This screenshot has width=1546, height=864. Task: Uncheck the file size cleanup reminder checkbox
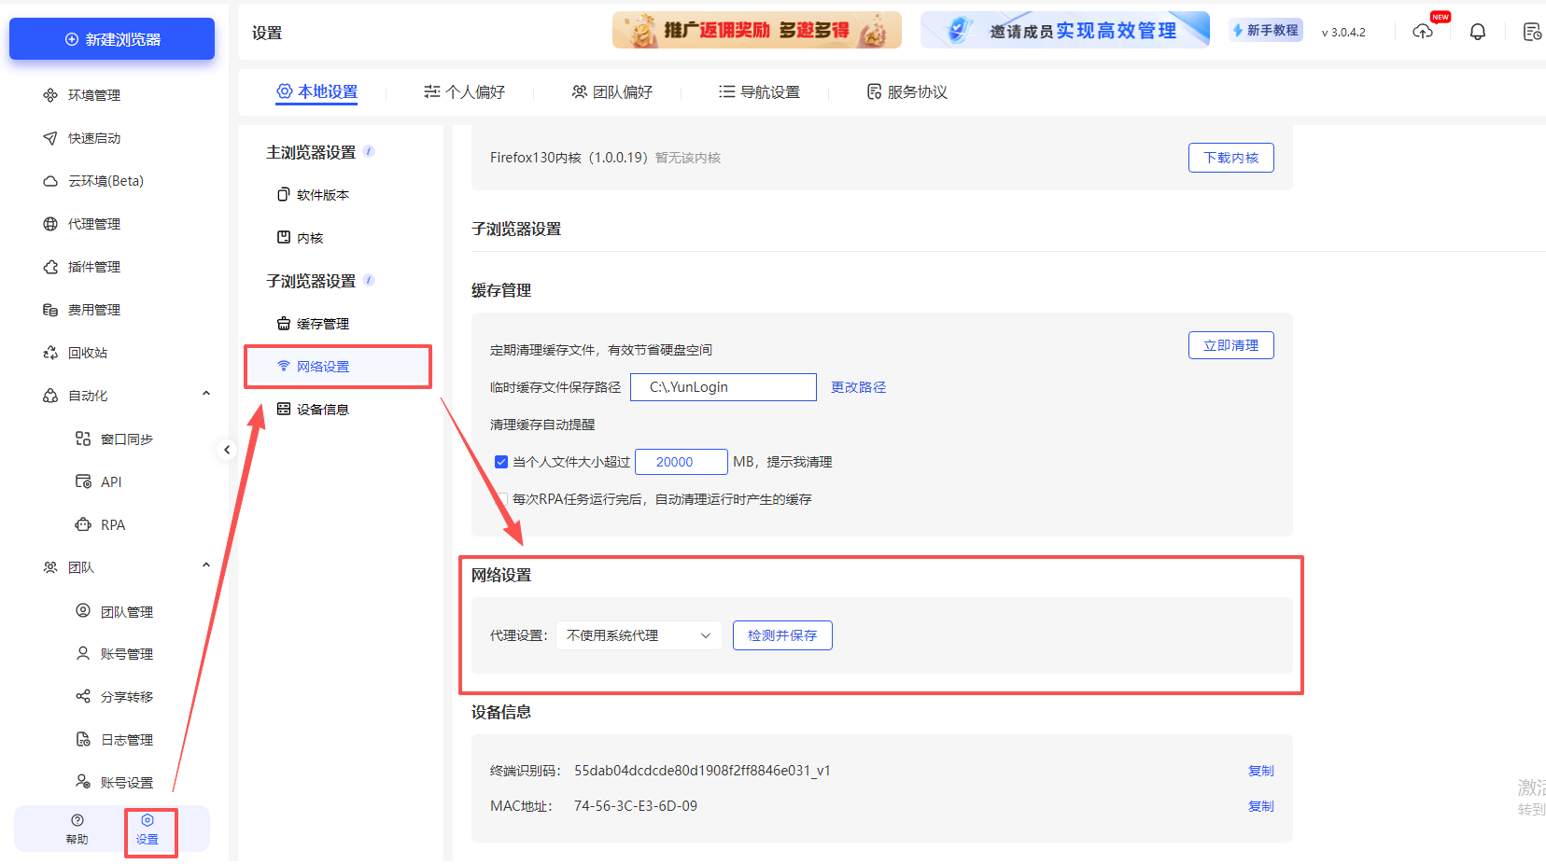pos(501,461)
